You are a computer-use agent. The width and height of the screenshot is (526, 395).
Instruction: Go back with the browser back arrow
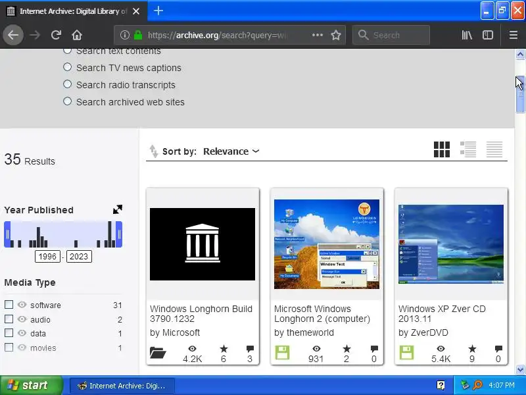point(13,35)
